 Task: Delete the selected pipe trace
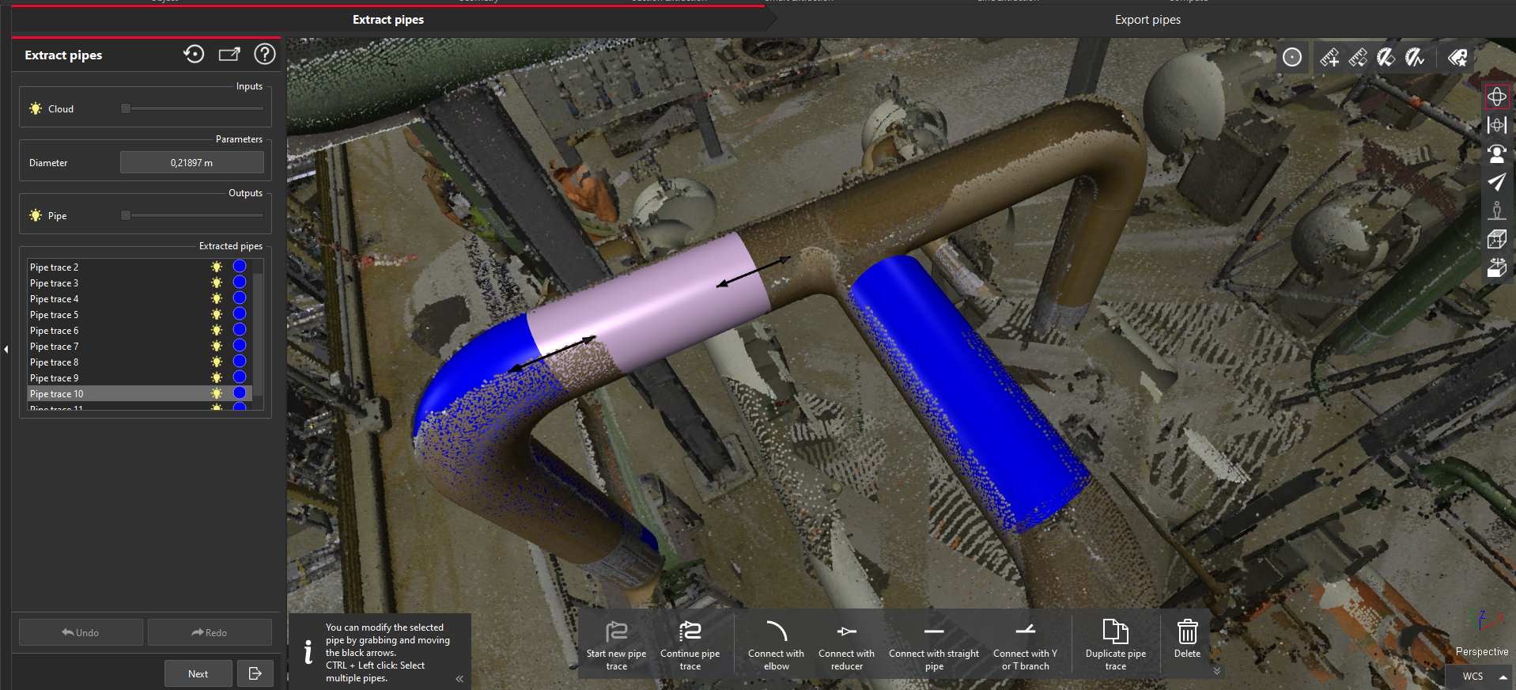1187,639
